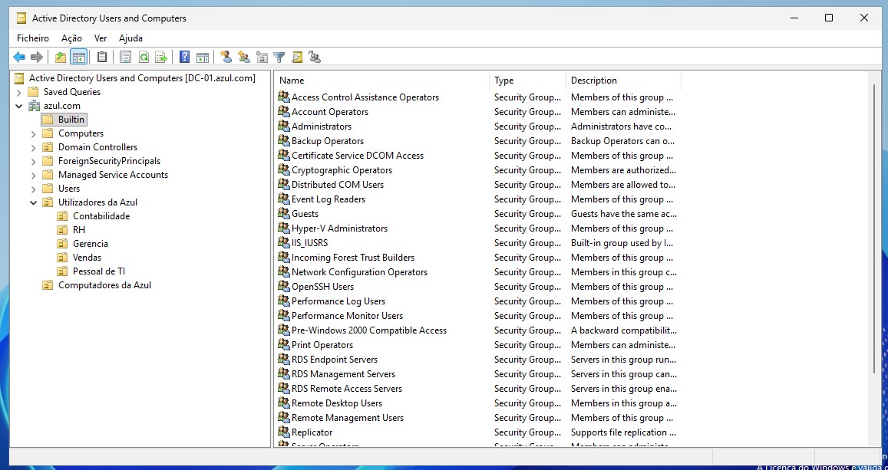This screenshot has height=470, width=888.
Task: Select the Backup Operators group
Action: point(327,141)
